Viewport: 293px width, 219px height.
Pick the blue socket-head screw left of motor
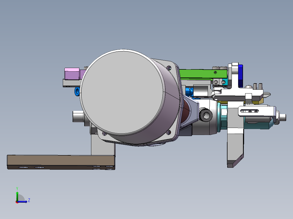point(77,91)
